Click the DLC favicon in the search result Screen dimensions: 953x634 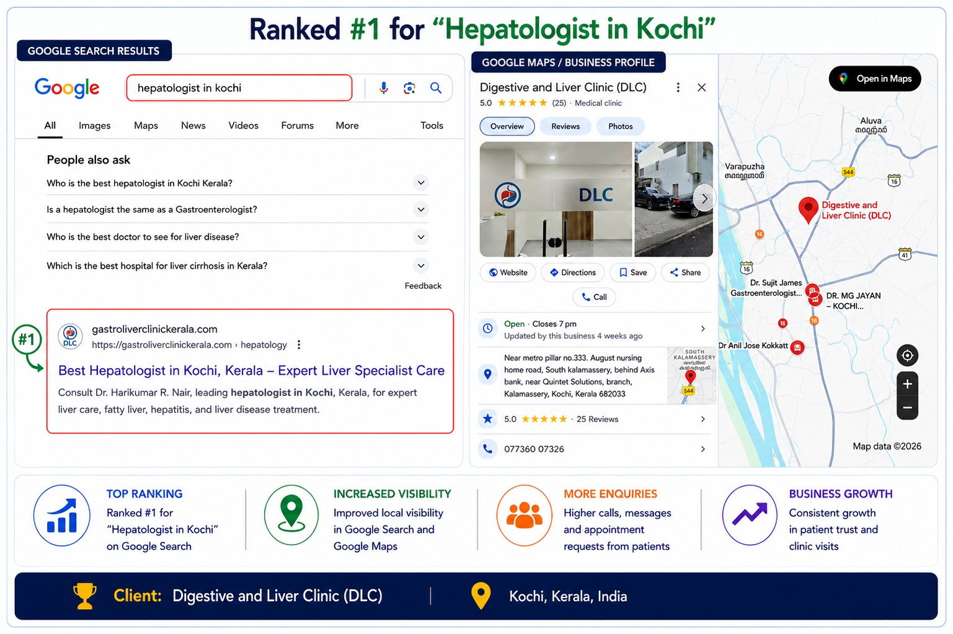70,337
